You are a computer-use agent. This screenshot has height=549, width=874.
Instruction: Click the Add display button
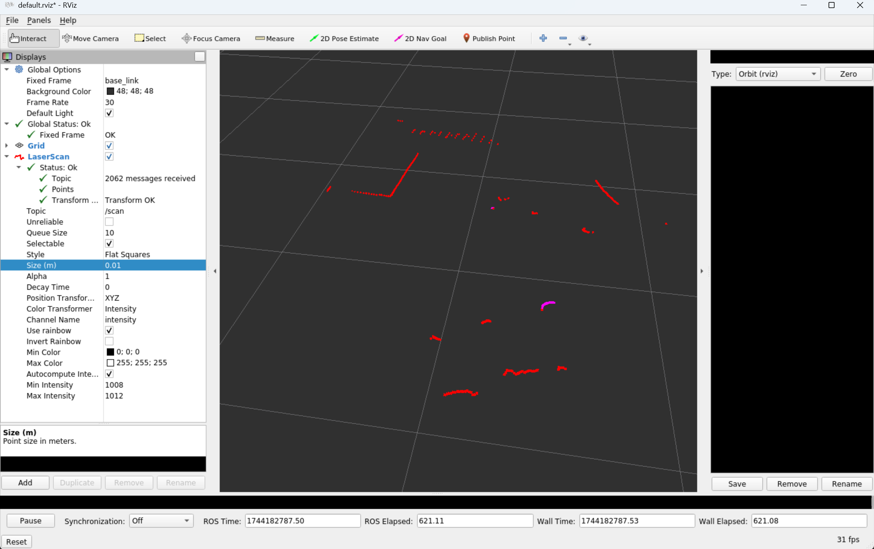coord(25,483)
